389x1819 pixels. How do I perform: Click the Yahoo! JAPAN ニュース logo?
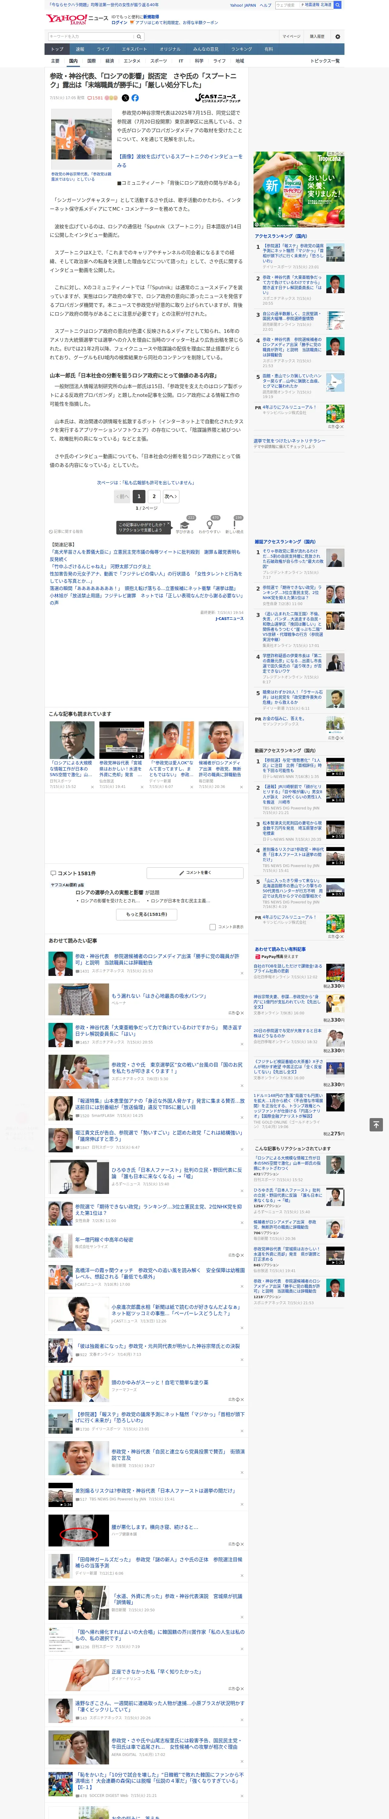tap(77, 19)
